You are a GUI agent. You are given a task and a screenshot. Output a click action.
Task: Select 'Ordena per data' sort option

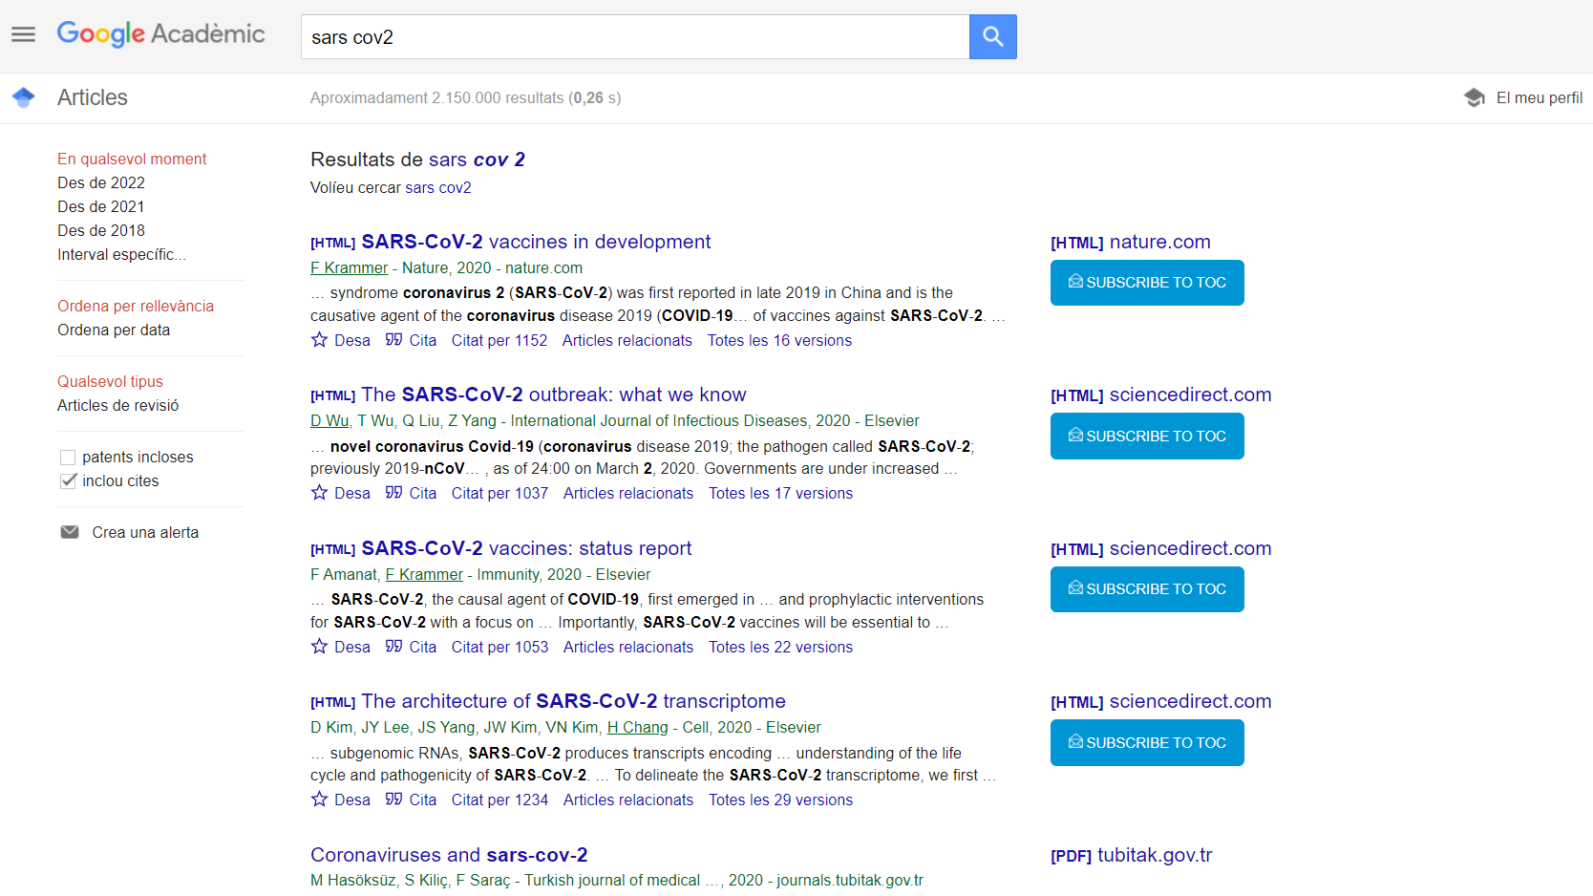point(114,330)
